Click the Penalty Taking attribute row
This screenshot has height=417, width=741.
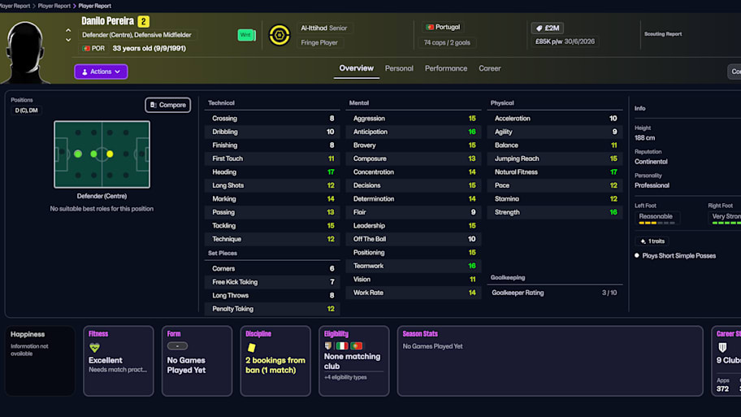[x=272, y=309]
